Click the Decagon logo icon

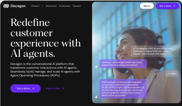tap(6, 6)
